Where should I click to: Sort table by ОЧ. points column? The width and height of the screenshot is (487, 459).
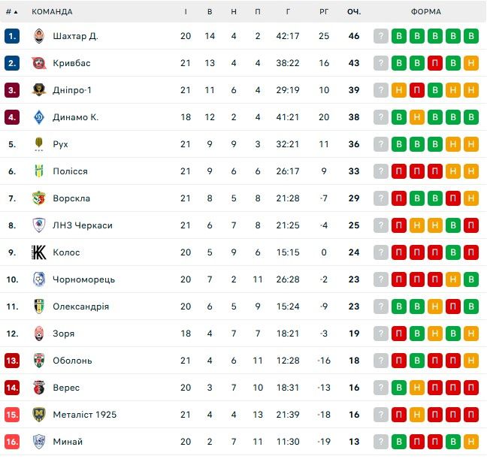click(x=354, y=12)
